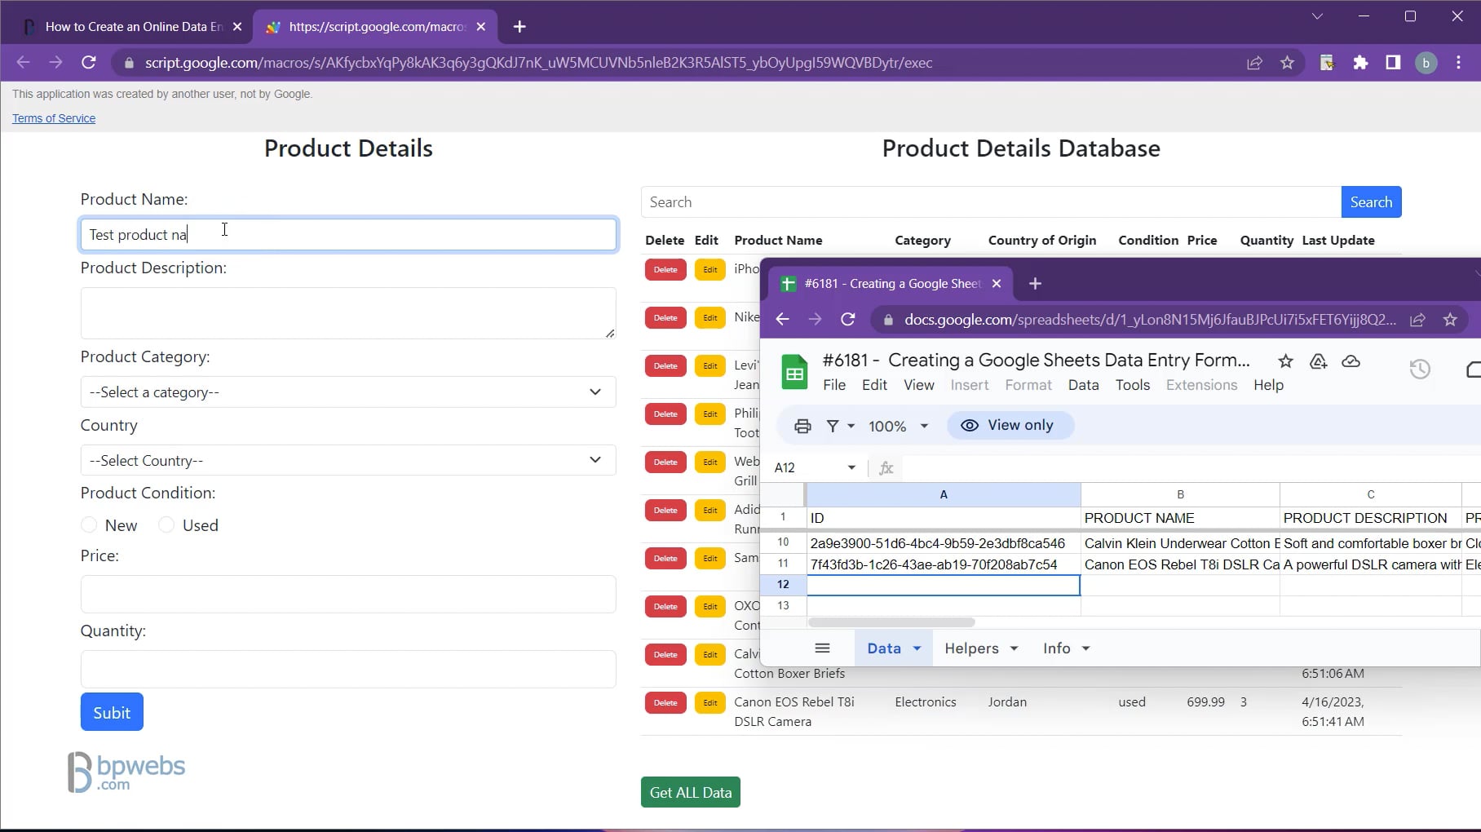This screenshot has height=832, width=1481.
Task: Reload the Google Sheets window
Action: tap(848, 319)
